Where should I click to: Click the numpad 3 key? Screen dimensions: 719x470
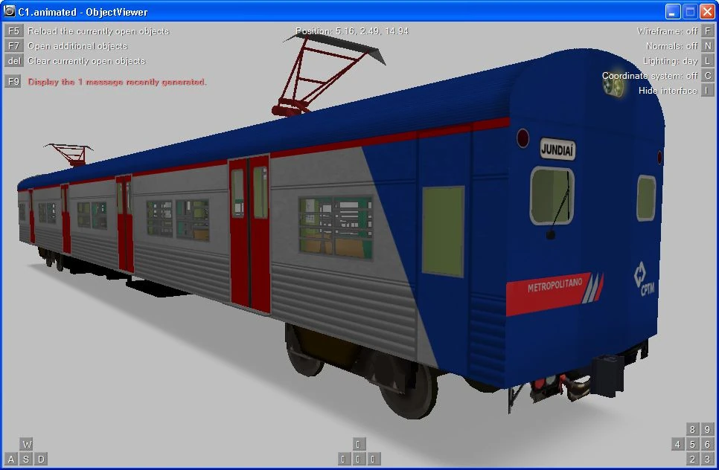[x=707, y=459]
